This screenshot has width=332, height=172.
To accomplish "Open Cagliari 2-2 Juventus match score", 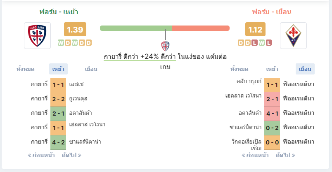I will pyautogui.click(x=58, y=99).
